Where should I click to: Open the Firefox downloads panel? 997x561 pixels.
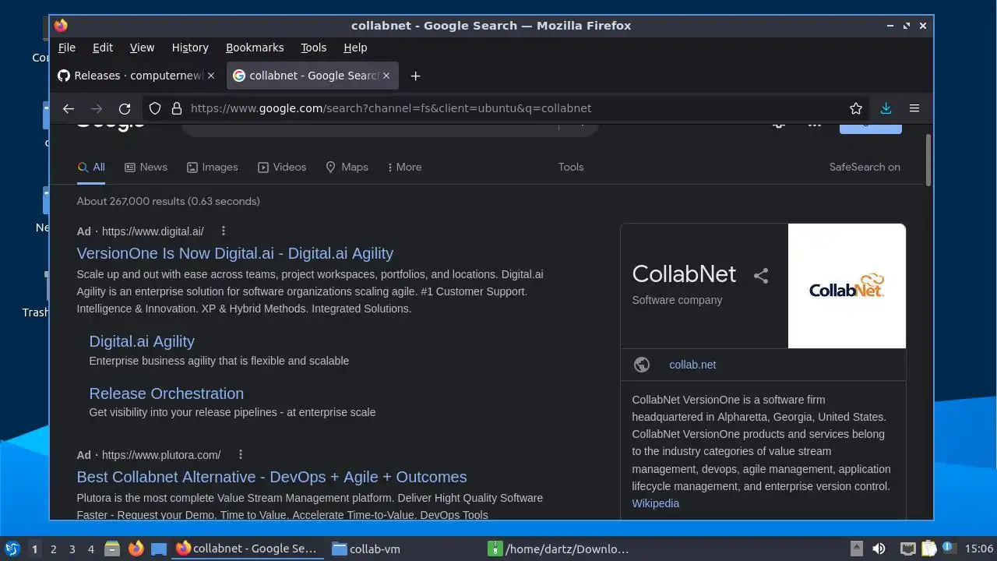886,108
